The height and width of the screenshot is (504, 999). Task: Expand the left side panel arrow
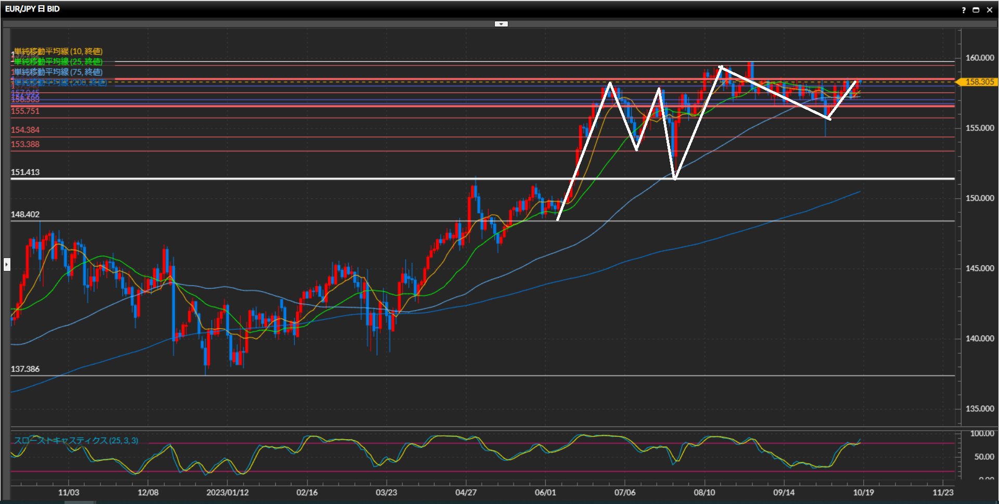(7, 264)
